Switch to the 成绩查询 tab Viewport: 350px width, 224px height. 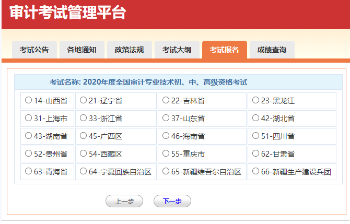coord(272,50)
